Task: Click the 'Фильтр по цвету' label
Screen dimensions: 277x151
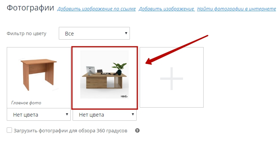Action: tap(27, 34)
